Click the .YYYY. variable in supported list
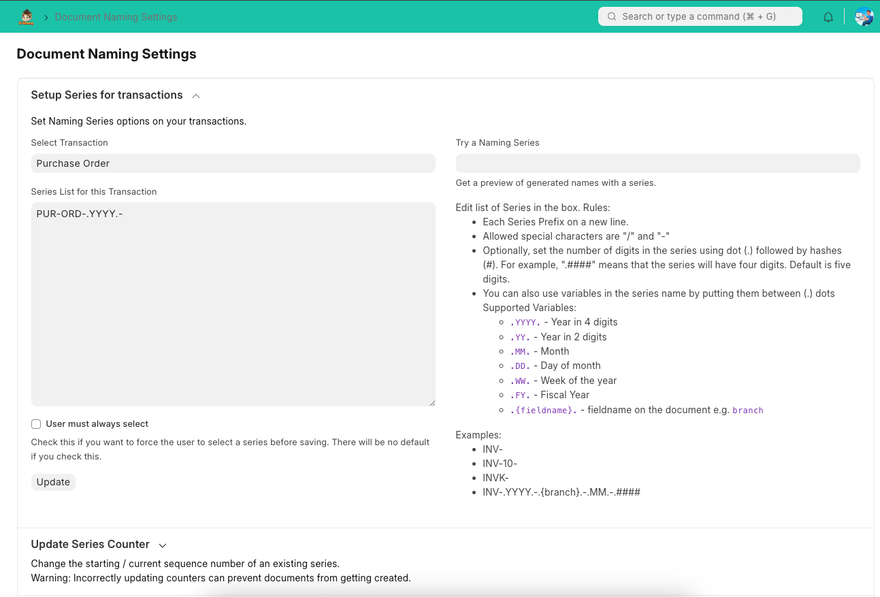The width and height of the screenshot is (880, 597). pos(525,323)
